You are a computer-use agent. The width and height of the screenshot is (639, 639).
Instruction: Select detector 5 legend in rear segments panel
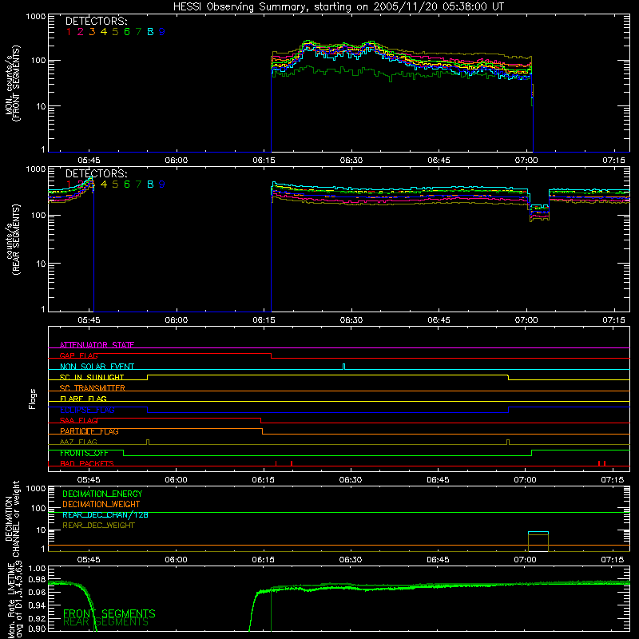pos(115,185)
